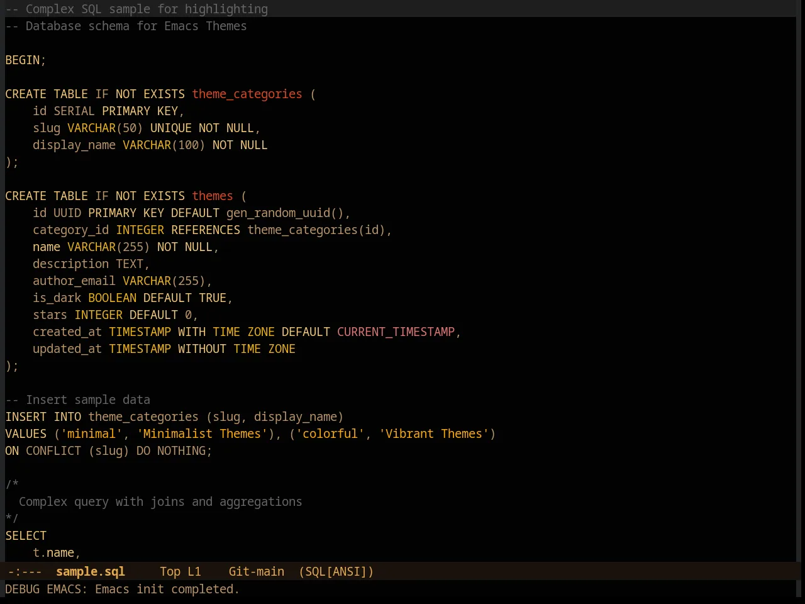The image size is (805, 604).
Task: Click REFERENCES keyword on category_id line
Action: point(206,230)
